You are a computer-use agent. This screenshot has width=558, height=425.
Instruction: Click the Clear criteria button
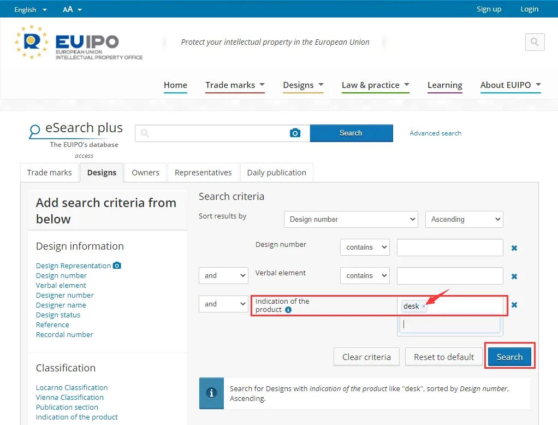coord(366,357)
